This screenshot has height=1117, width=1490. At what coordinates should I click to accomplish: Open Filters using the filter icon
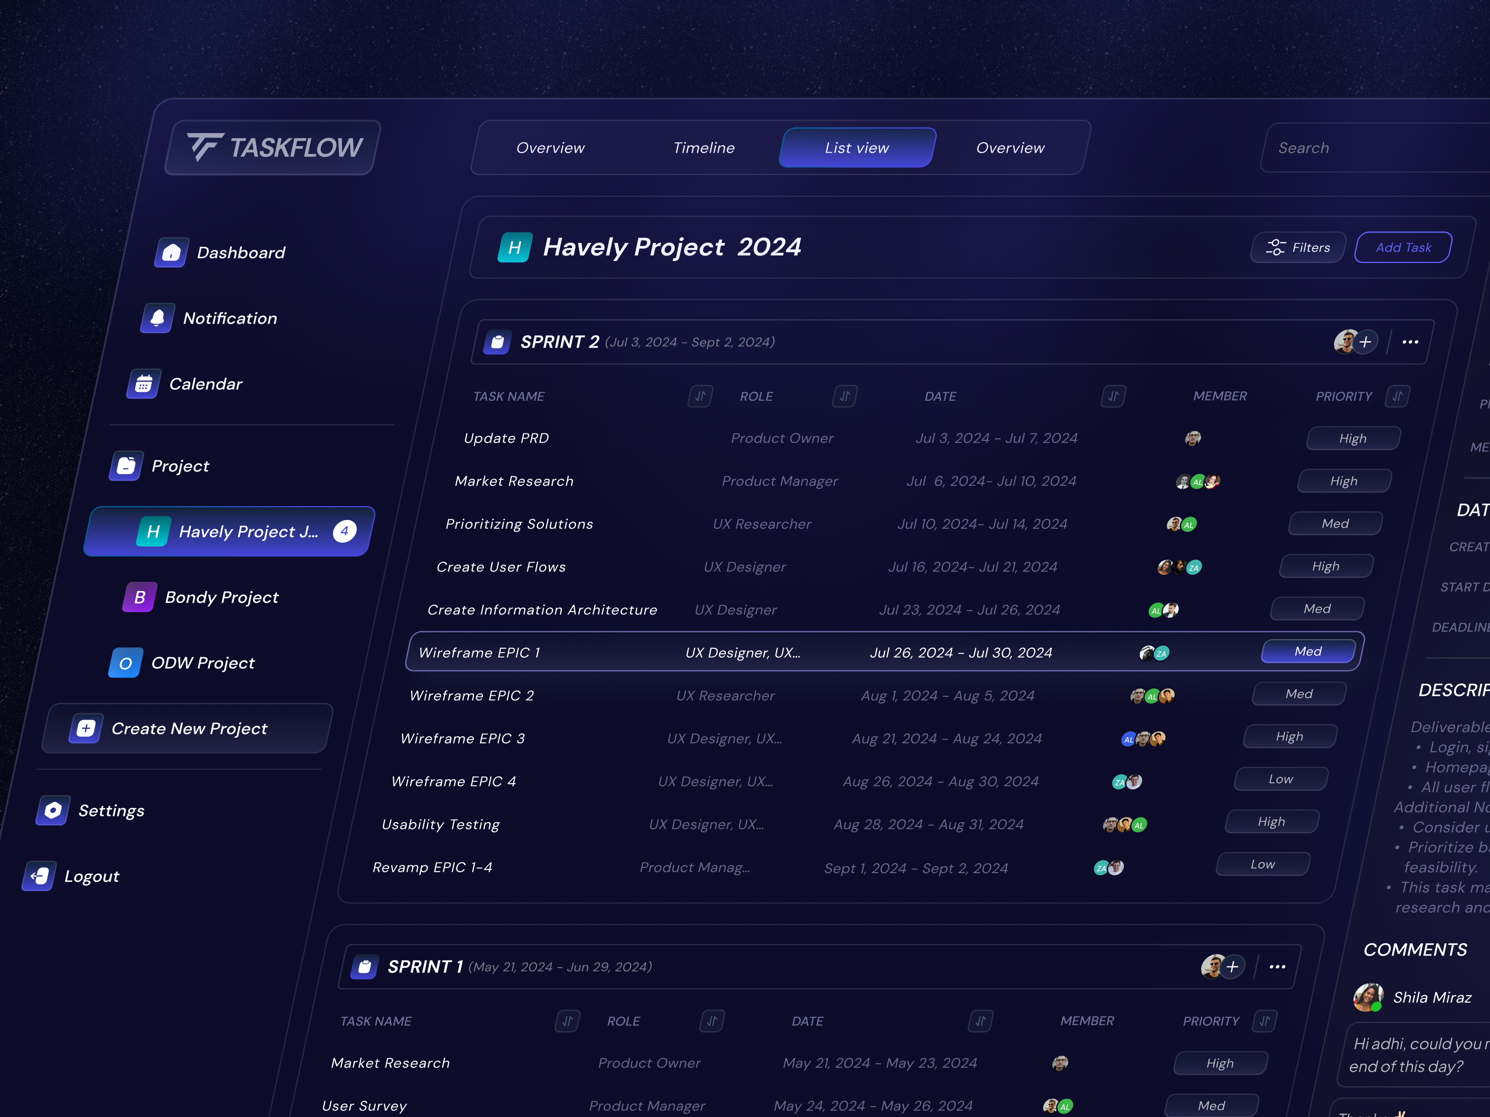(1277, 247)
